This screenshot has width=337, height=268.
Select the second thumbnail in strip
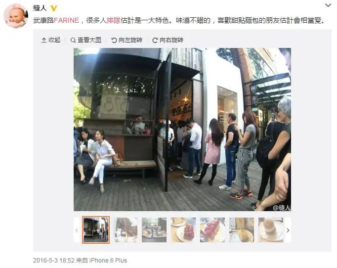(x=126, y=230)
